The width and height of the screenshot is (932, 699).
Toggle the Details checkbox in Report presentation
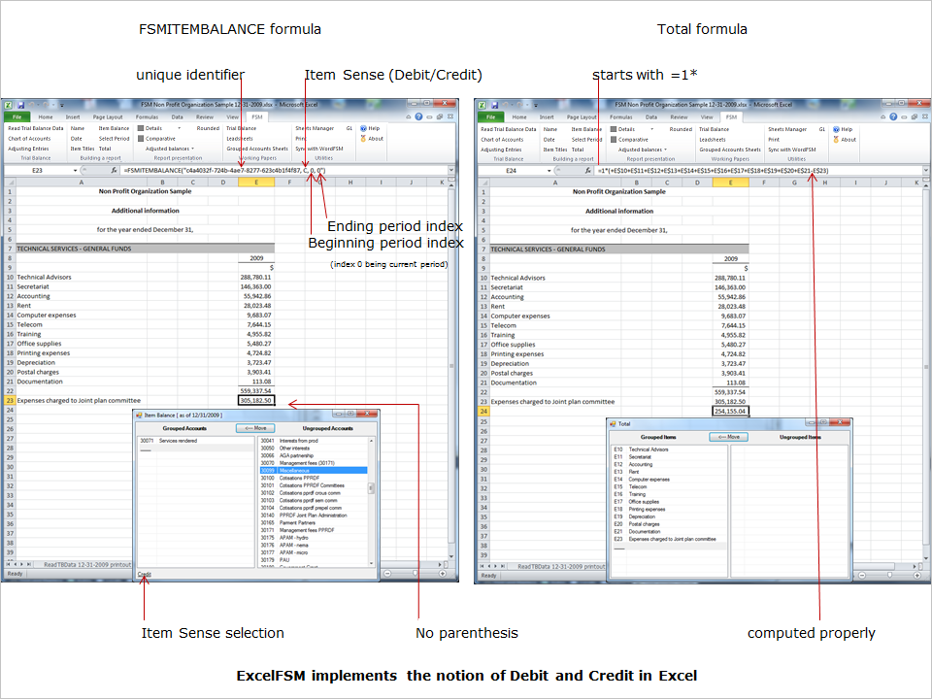click(x=148, y=128)
